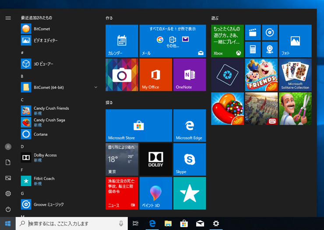This screenshot has height=230, width=324.
Task: Expand the BitComet (64-bit) folder chevron
Action: click(x=96, y=87)
